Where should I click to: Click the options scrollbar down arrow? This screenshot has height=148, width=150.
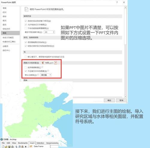pos(125,96)
